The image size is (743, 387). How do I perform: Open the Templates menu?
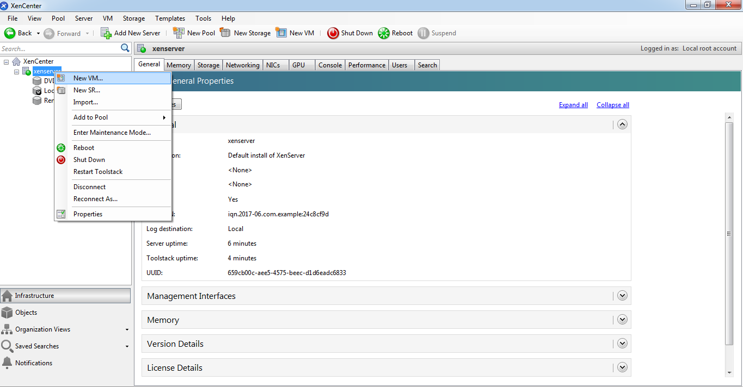(170, 18)
